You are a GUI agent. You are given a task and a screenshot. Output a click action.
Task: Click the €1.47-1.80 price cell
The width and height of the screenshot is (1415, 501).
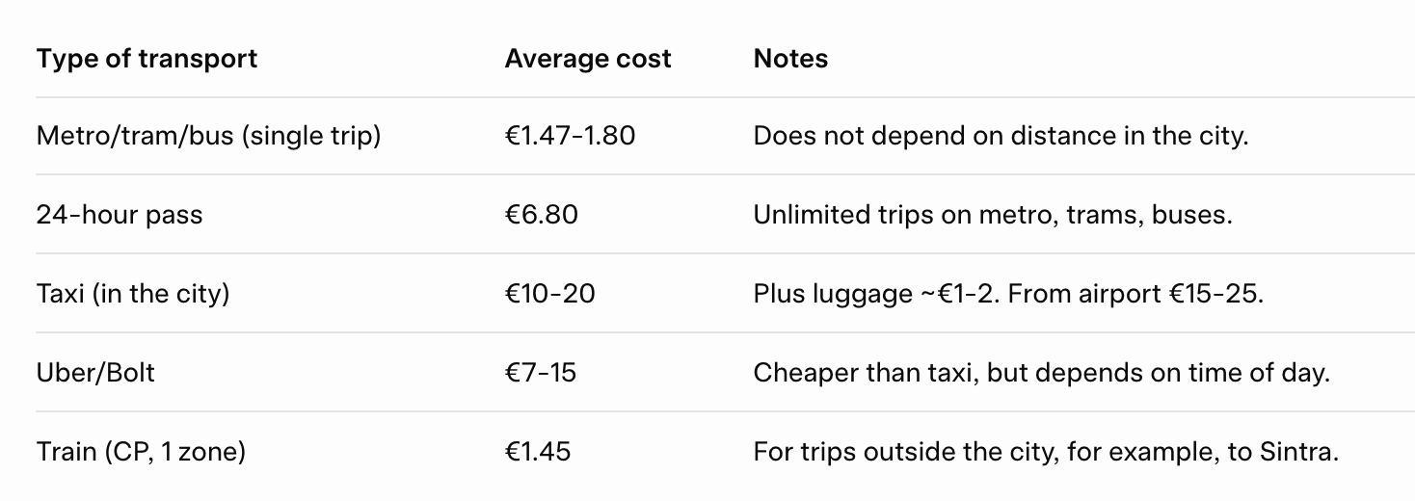[x=570, y=136]
